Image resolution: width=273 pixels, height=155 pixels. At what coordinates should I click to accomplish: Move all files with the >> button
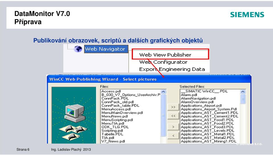click(173, 107)
